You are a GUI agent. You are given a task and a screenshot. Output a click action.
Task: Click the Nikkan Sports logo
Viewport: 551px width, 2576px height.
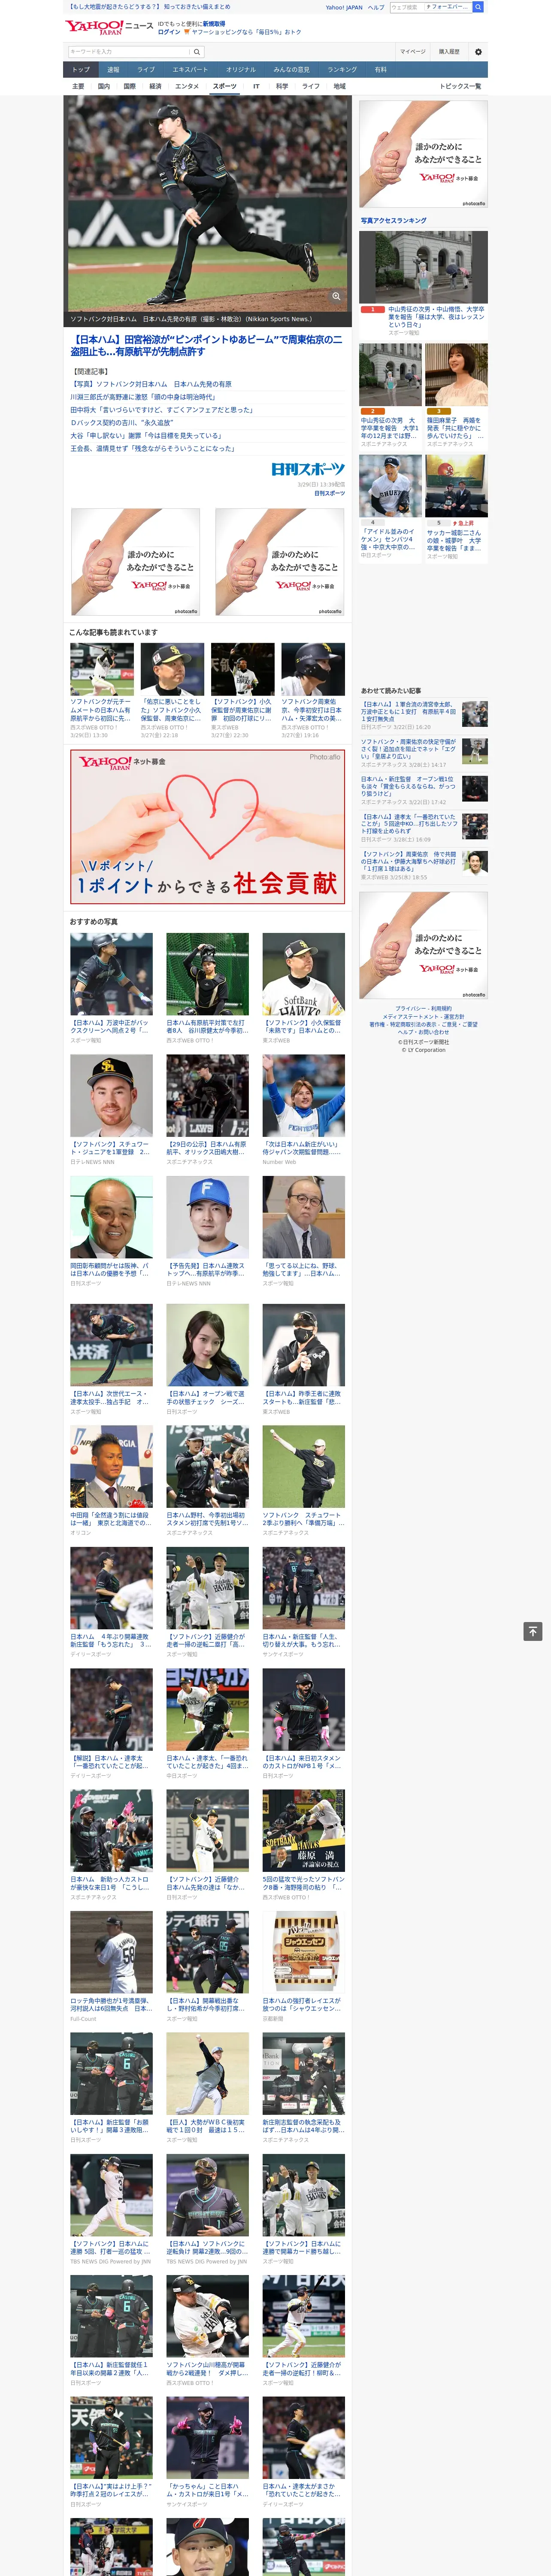point(308,469)
